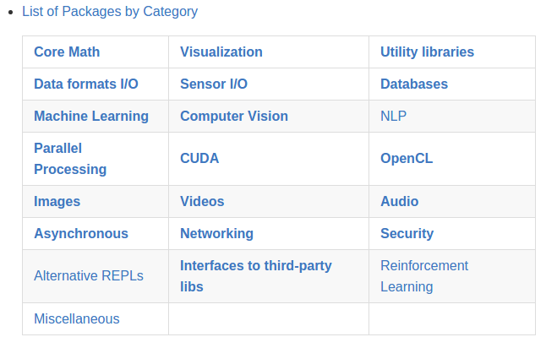Open the Videos category link

point(202,202)
